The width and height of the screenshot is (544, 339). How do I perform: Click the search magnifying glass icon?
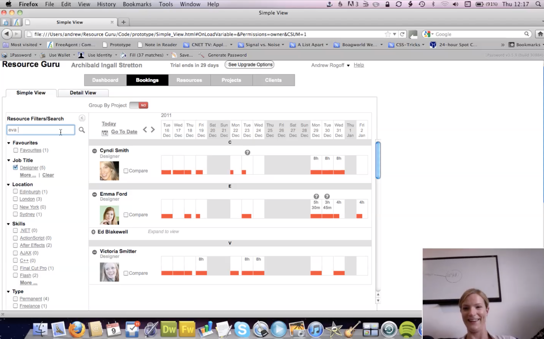click(x=81, y=130)
